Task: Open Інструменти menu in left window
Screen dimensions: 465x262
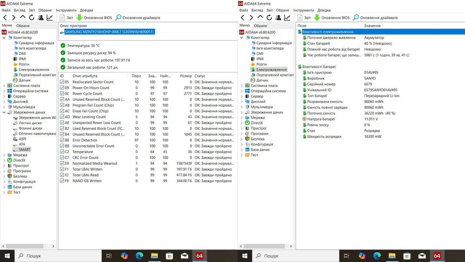Action: (66, 10)
